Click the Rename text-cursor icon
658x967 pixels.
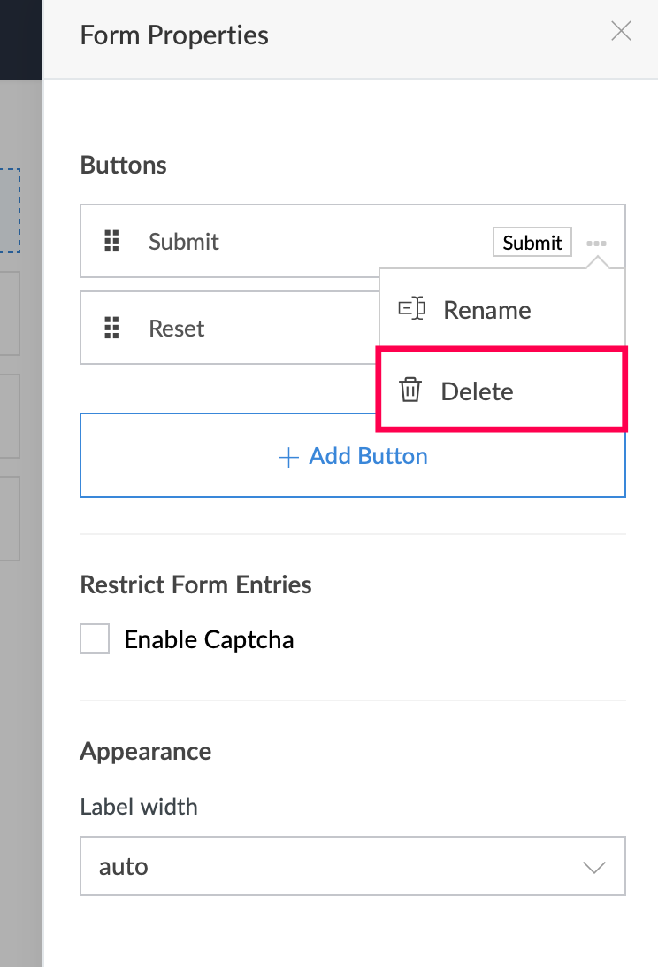tap(411, 309)
